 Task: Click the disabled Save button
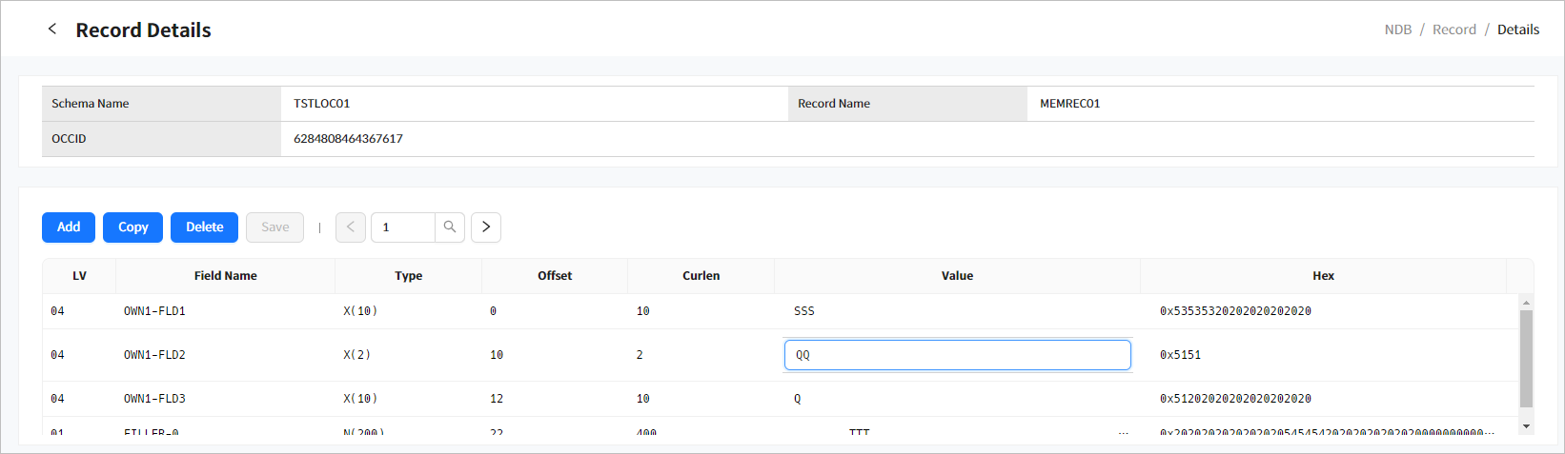point(274,227)
